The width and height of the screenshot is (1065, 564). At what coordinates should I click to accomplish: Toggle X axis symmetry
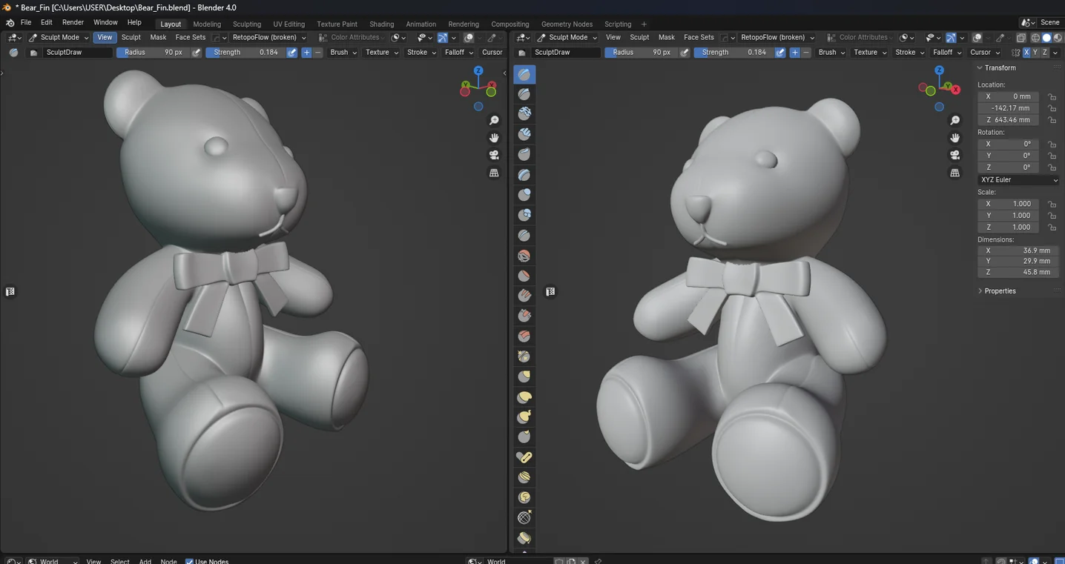point(1026,53)
